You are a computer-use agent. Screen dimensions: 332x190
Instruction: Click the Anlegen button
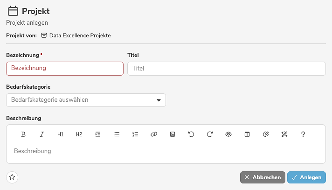(x=306, y=177)
